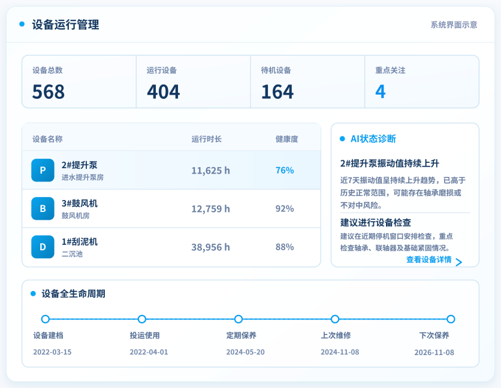This screenshot has width=501, height=388.
Task: Click the 运行时长 column header
Action: click(206, 139)
